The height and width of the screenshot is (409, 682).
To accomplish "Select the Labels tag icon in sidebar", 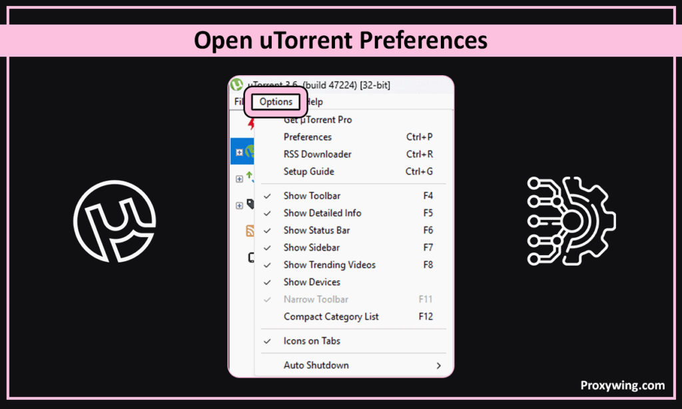I will point(250,204).
